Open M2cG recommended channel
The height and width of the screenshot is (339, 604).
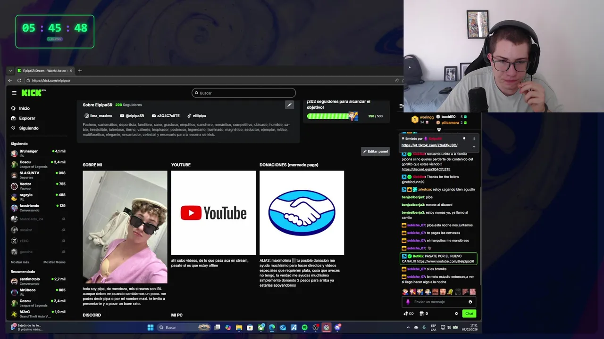(x=38, y=314)
